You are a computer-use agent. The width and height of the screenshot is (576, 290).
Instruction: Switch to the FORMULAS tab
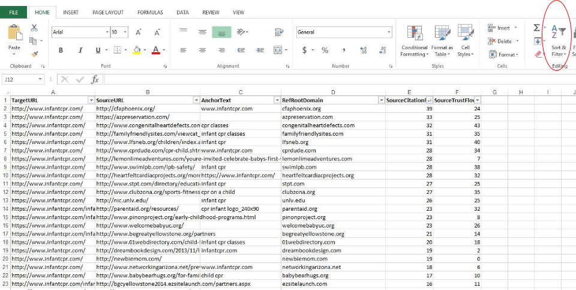[x=150, y=13]
